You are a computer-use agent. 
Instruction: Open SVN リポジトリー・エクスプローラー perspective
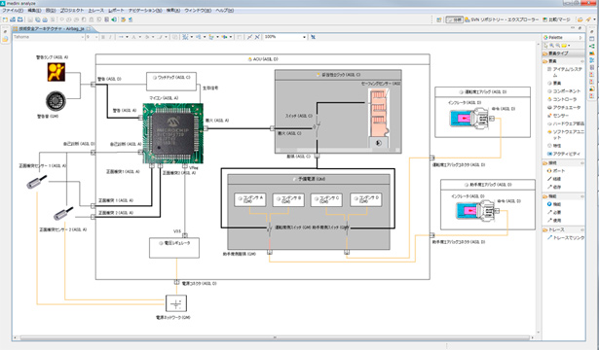[502, 19]
